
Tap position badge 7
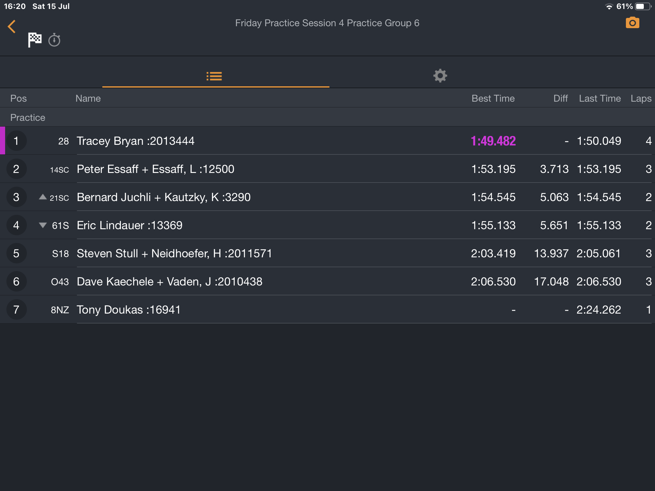click(x=16, y=309)
